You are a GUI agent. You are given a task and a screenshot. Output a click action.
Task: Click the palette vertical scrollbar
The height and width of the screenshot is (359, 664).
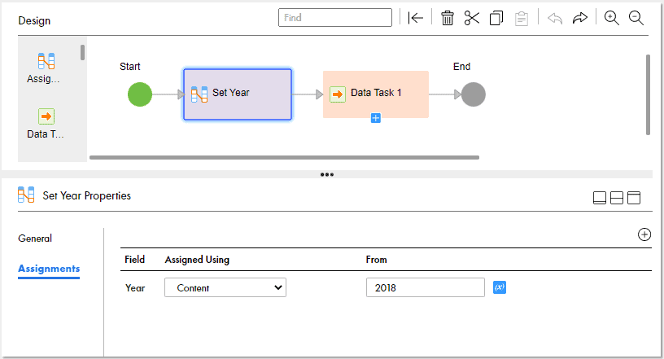click(82, 53)
